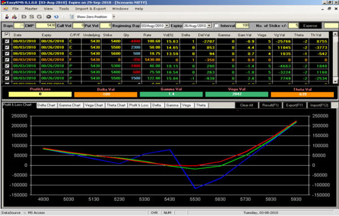Click the Export(F11) button
Viewport: 339px width, 216px height.
click(294, 105)
